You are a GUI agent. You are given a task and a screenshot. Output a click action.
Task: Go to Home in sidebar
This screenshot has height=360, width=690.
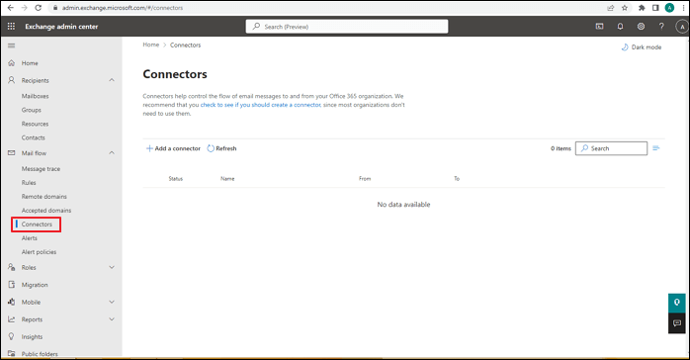[x=30, y=63]
